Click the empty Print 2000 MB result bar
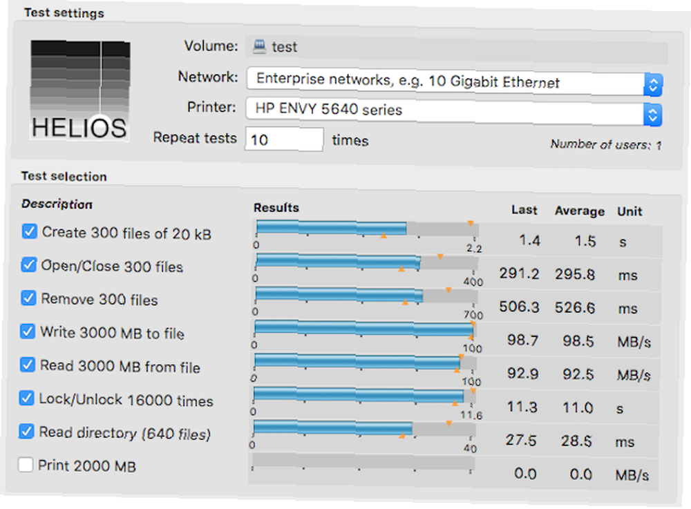691x509 pixels. point(363,462)
